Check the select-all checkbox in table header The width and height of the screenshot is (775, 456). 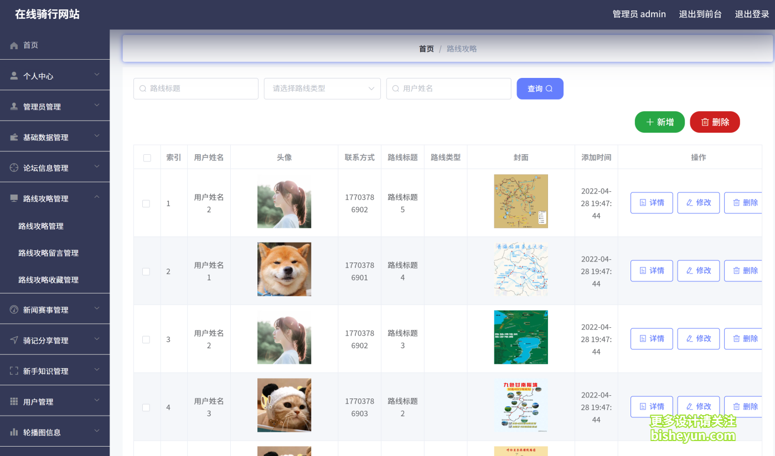pos(147,157)
